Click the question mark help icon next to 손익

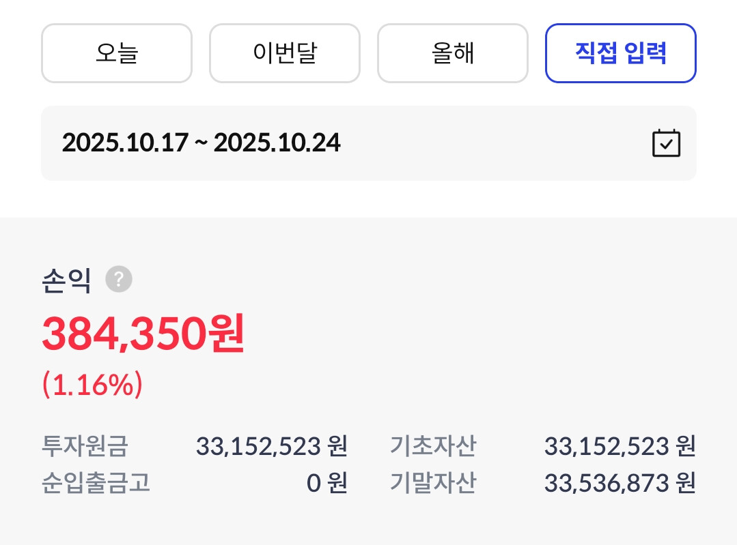tap(119, 280)
